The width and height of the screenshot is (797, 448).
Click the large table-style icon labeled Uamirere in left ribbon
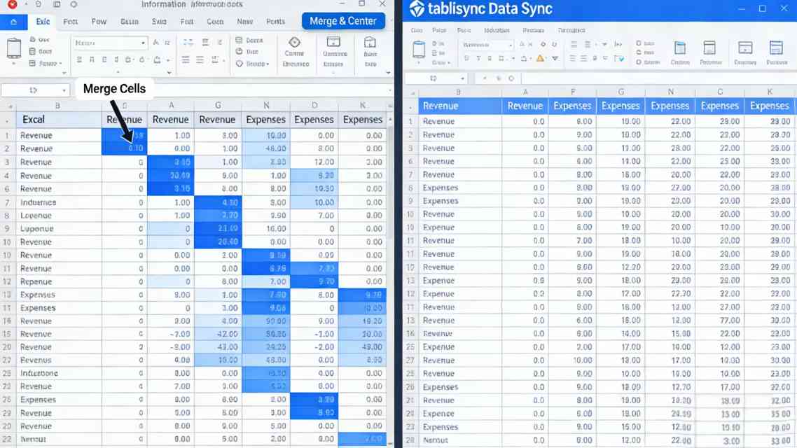click(333, 42)
